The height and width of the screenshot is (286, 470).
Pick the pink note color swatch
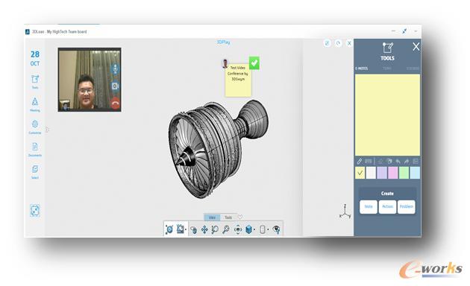393,173
